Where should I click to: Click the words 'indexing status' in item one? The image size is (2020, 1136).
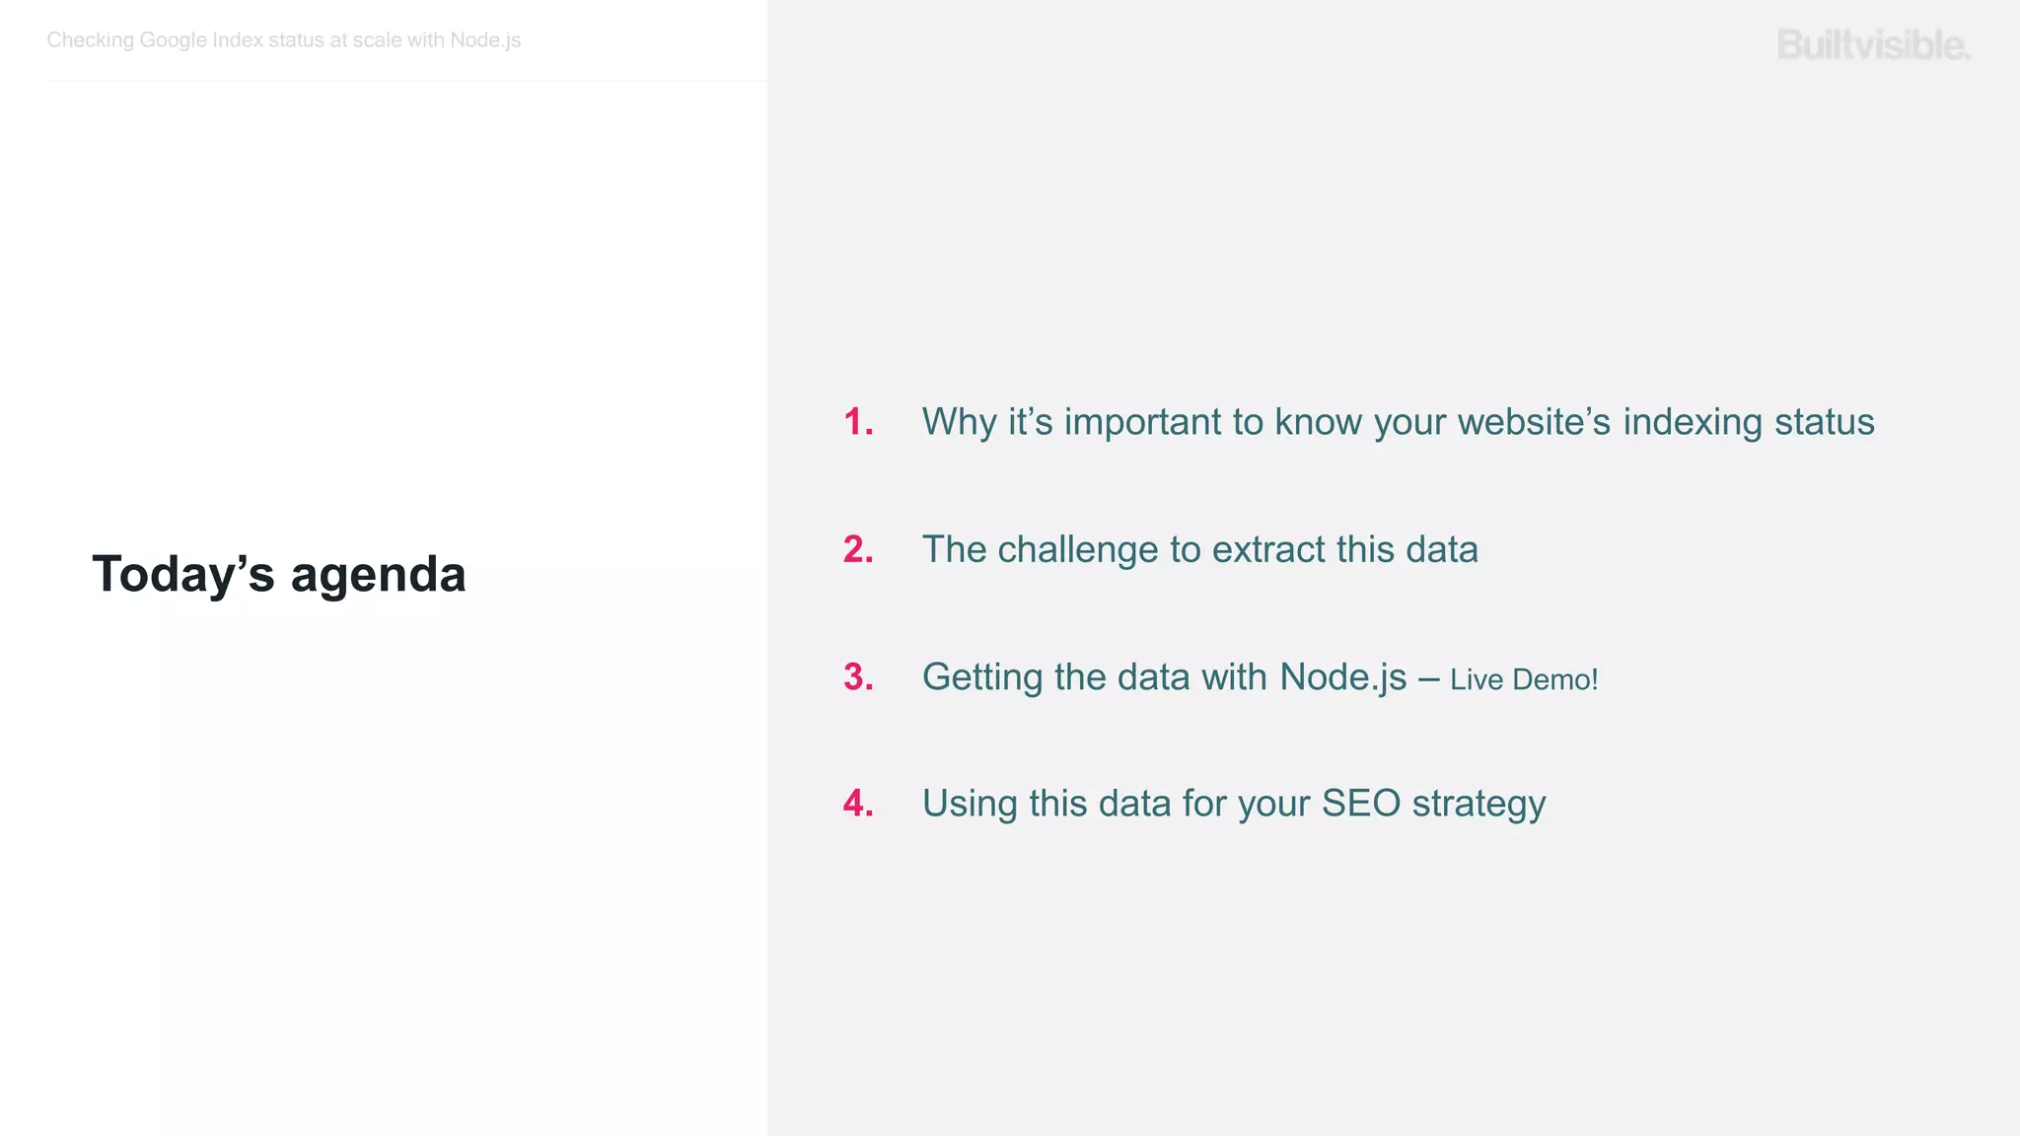pyautogui.click(x=1749, y=422)
